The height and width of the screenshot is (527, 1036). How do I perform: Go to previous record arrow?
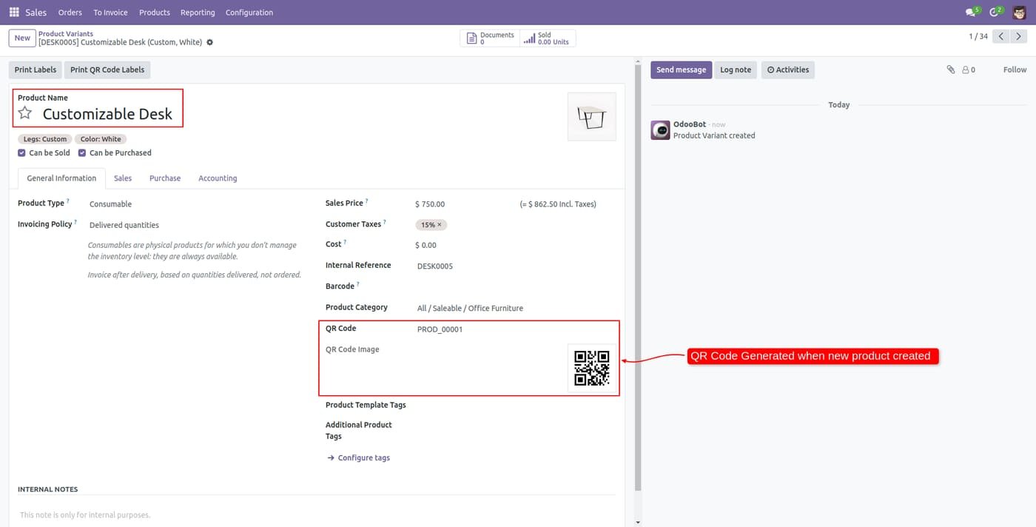tap(1001, 36)
